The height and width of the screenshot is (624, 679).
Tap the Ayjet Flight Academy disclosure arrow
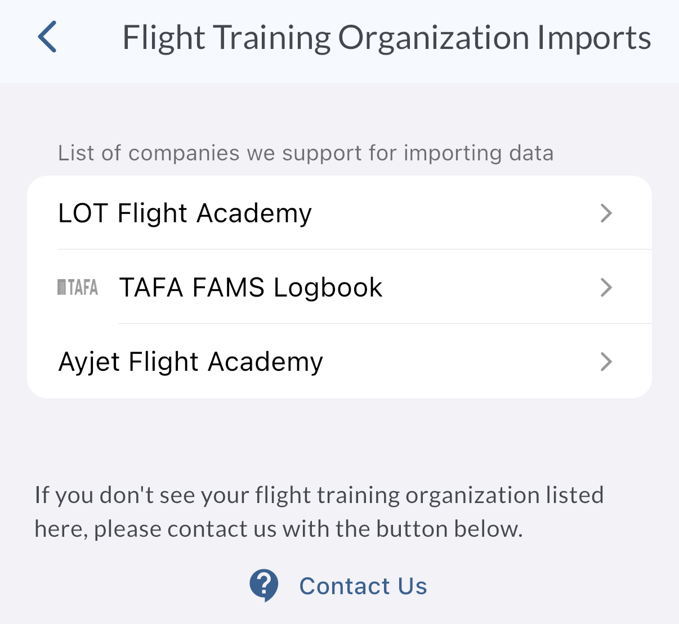click(x=606, y=362)
